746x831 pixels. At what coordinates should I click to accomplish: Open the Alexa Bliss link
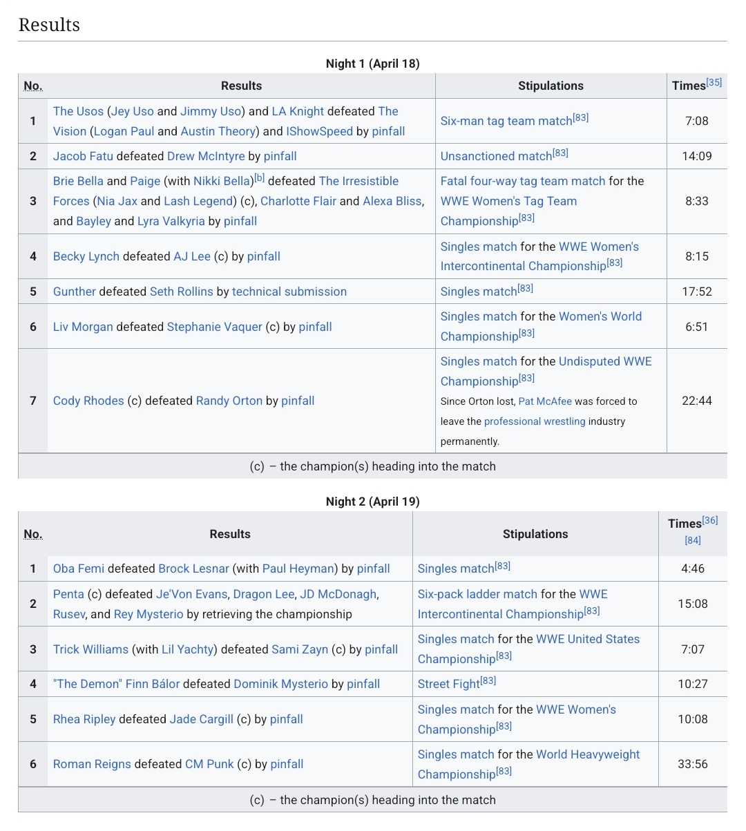point(392,201)
